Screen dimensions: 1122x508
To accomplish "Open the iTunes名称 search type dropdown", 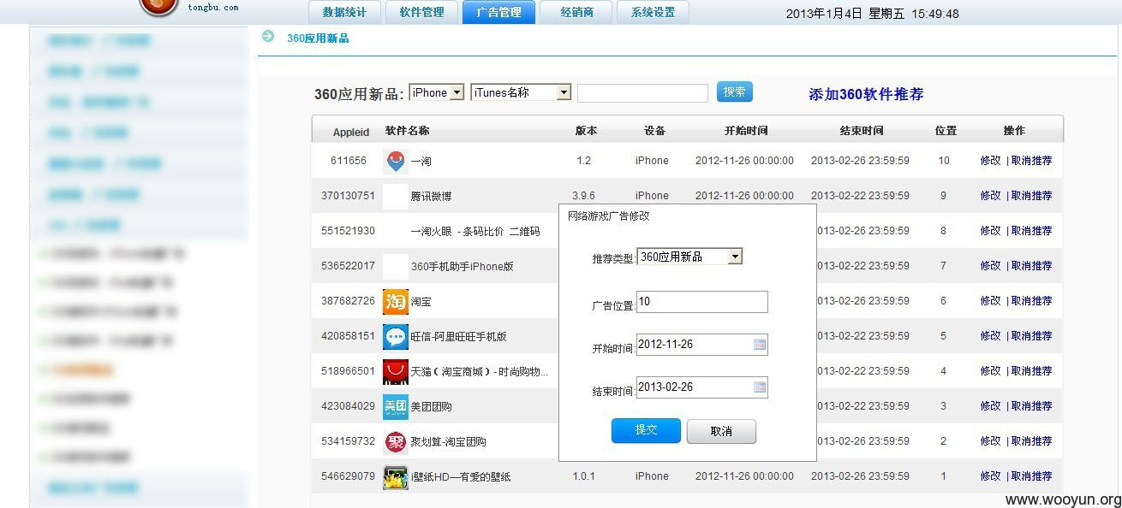I will pos(521,92).
